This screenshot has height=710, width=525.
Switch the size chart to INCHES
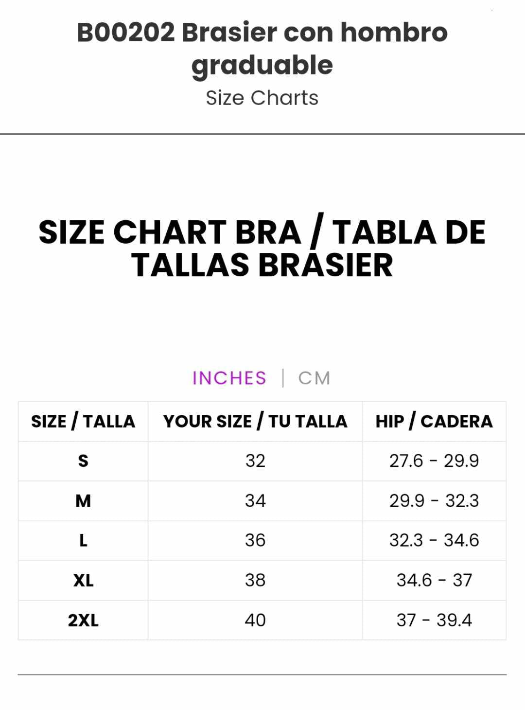click(229, 378)
